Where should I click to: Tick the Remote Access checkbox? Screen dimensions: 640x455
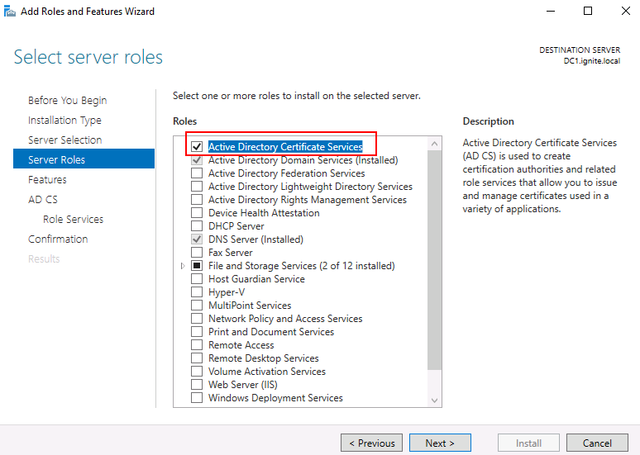tap(197, 345)
